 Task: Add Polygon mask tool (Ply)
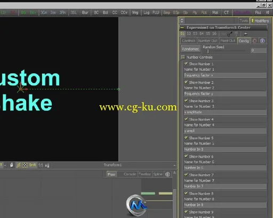pyautogui.click(x=195, y=13)
